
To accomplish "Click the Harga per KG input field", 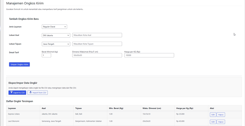I will (x=149, y=55).
